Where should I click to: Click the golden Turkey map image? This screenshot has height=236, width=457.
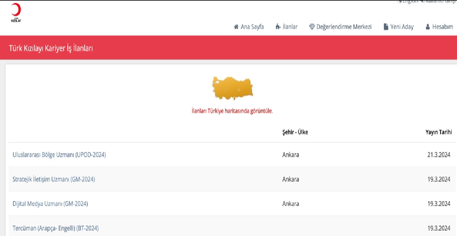pos(232,88)
